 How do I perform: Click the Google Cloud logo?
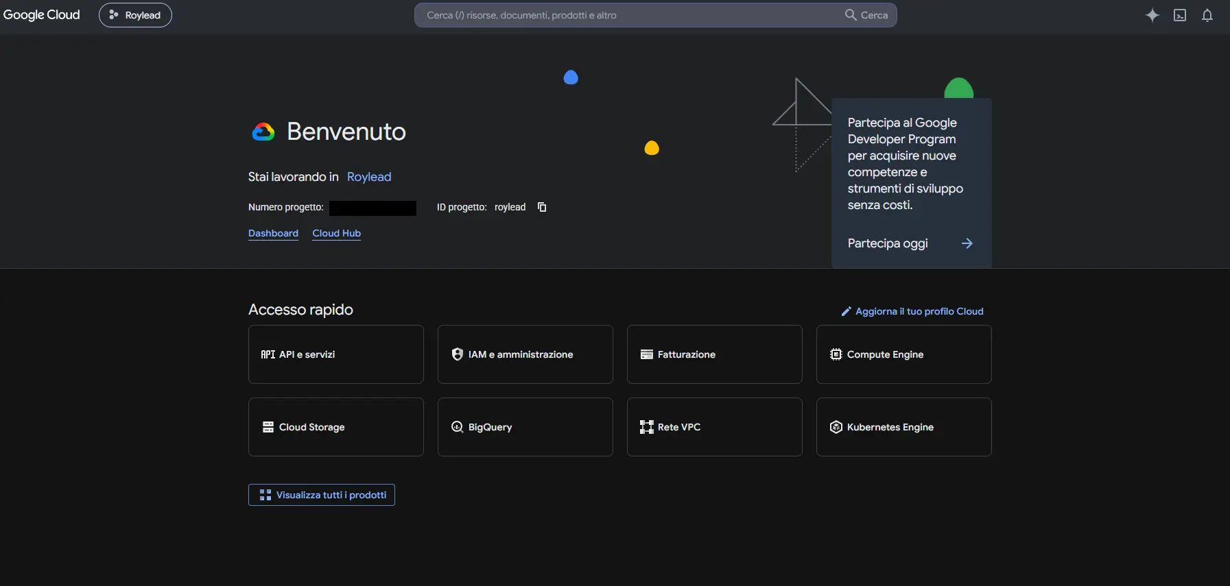pyautogui.click(x=41, y=15)
